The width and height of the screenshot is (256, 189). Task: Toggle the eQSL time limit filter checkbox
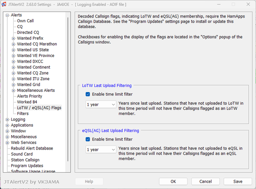click(88, 140)
